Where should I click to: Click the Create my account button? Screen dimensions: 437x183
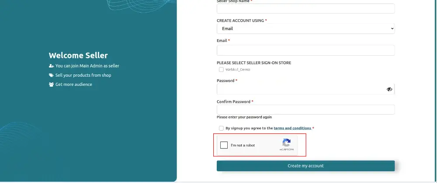tap(306, 166)
